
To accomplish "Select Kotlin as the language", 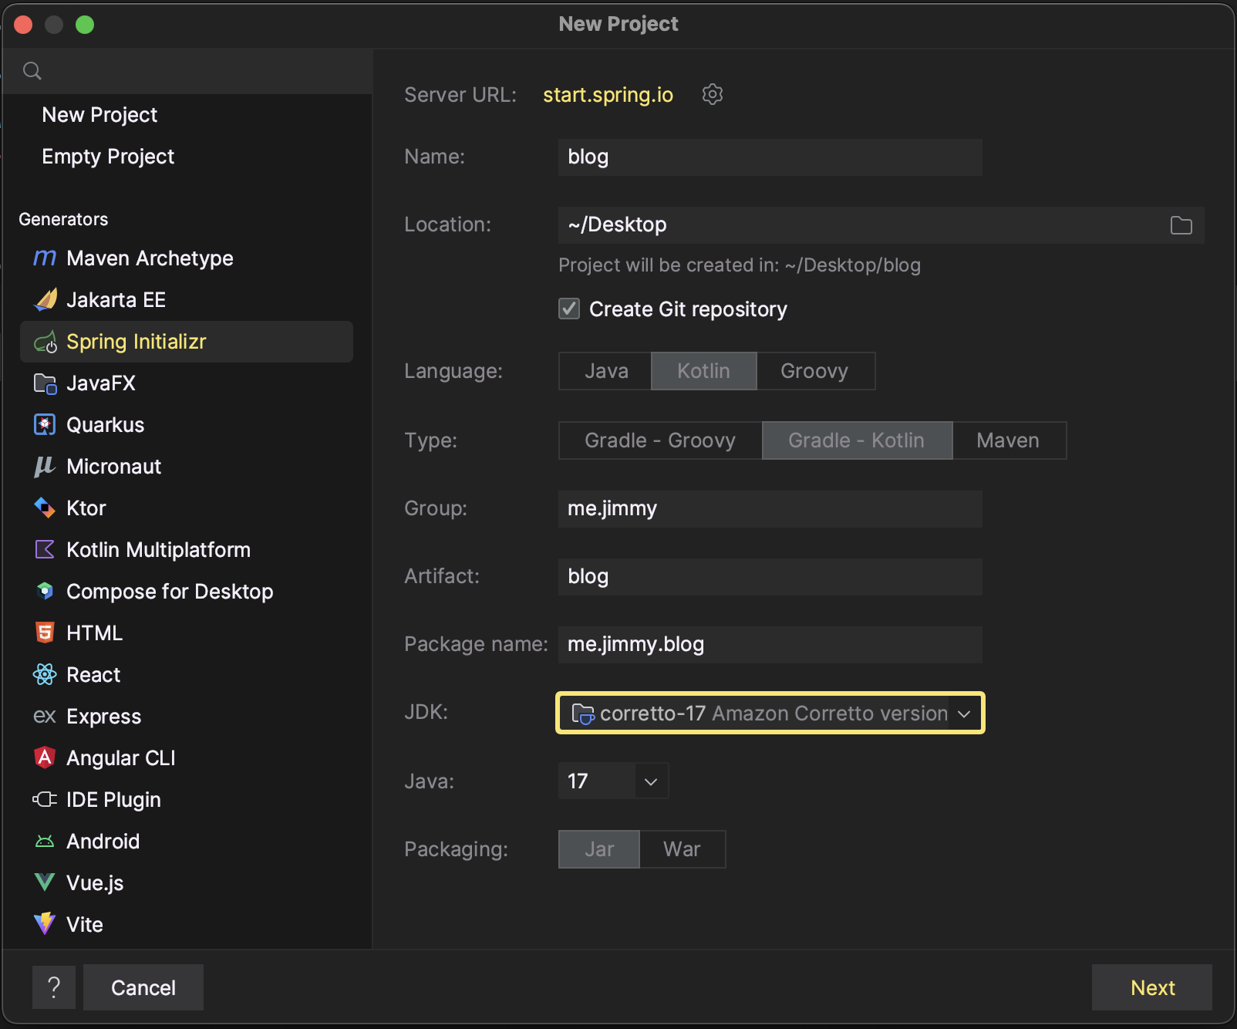I will 704,371.
